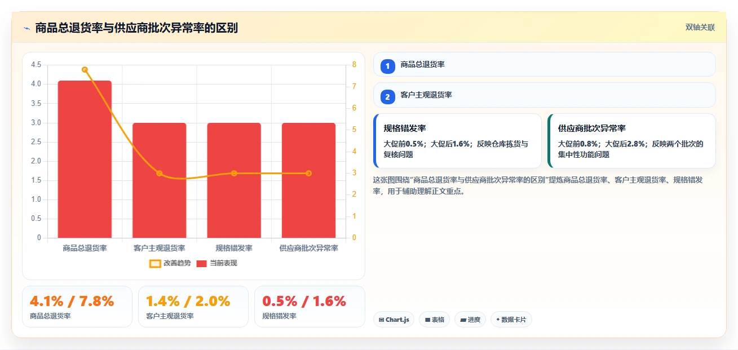Image resolution: width=738 pixels, height=350 pixels.
Task: Click the red bar for 客户主观退货率
Action: pyautogui.click(x=159, y=180)
